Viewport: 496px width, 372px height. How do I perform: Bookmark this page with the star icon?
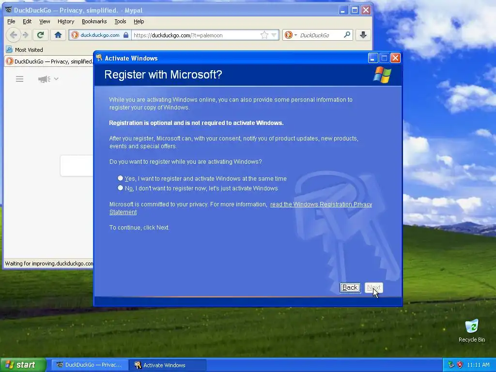[x=264, y=35]
